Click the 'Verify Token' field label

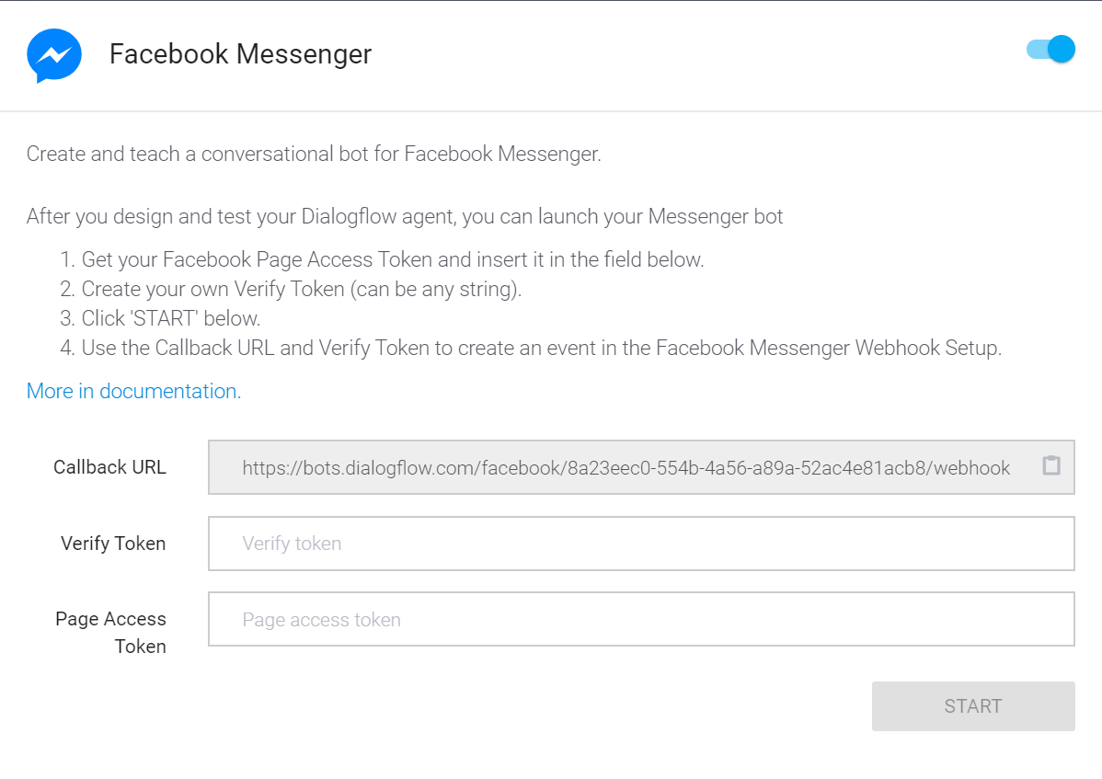[113, 544]
